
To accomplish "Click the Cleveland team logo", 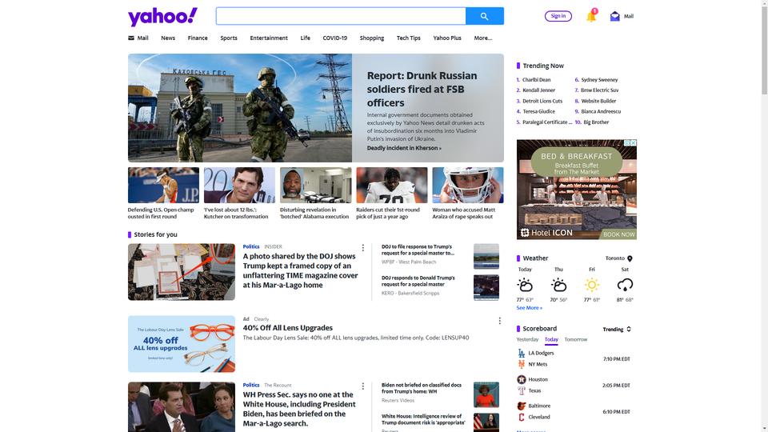I will [x=521, y=418].
